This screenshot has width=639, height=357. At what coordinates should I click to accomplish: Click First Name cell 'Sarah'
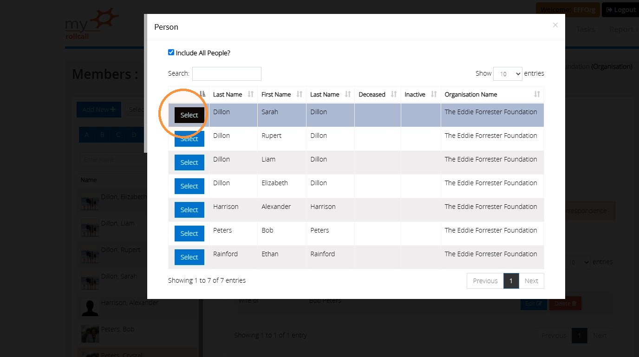click(x=270, y=112)
